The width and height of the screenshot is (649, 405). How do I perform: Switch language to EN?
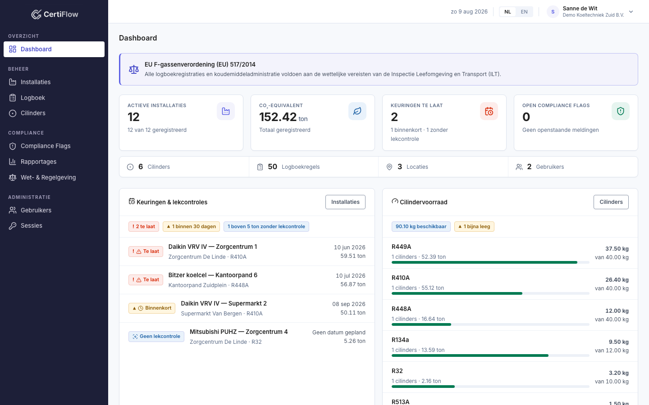point(524,12)
